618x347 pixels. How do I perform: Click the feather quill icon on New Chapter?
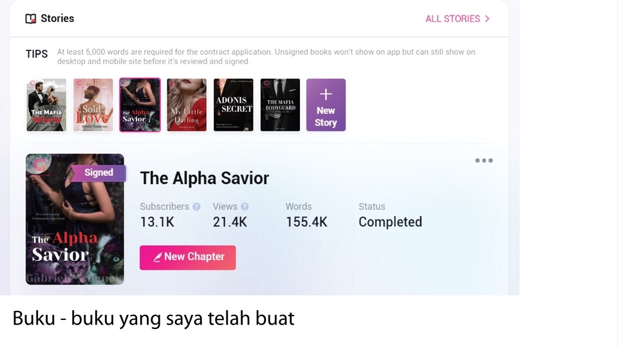click(157, 258)
